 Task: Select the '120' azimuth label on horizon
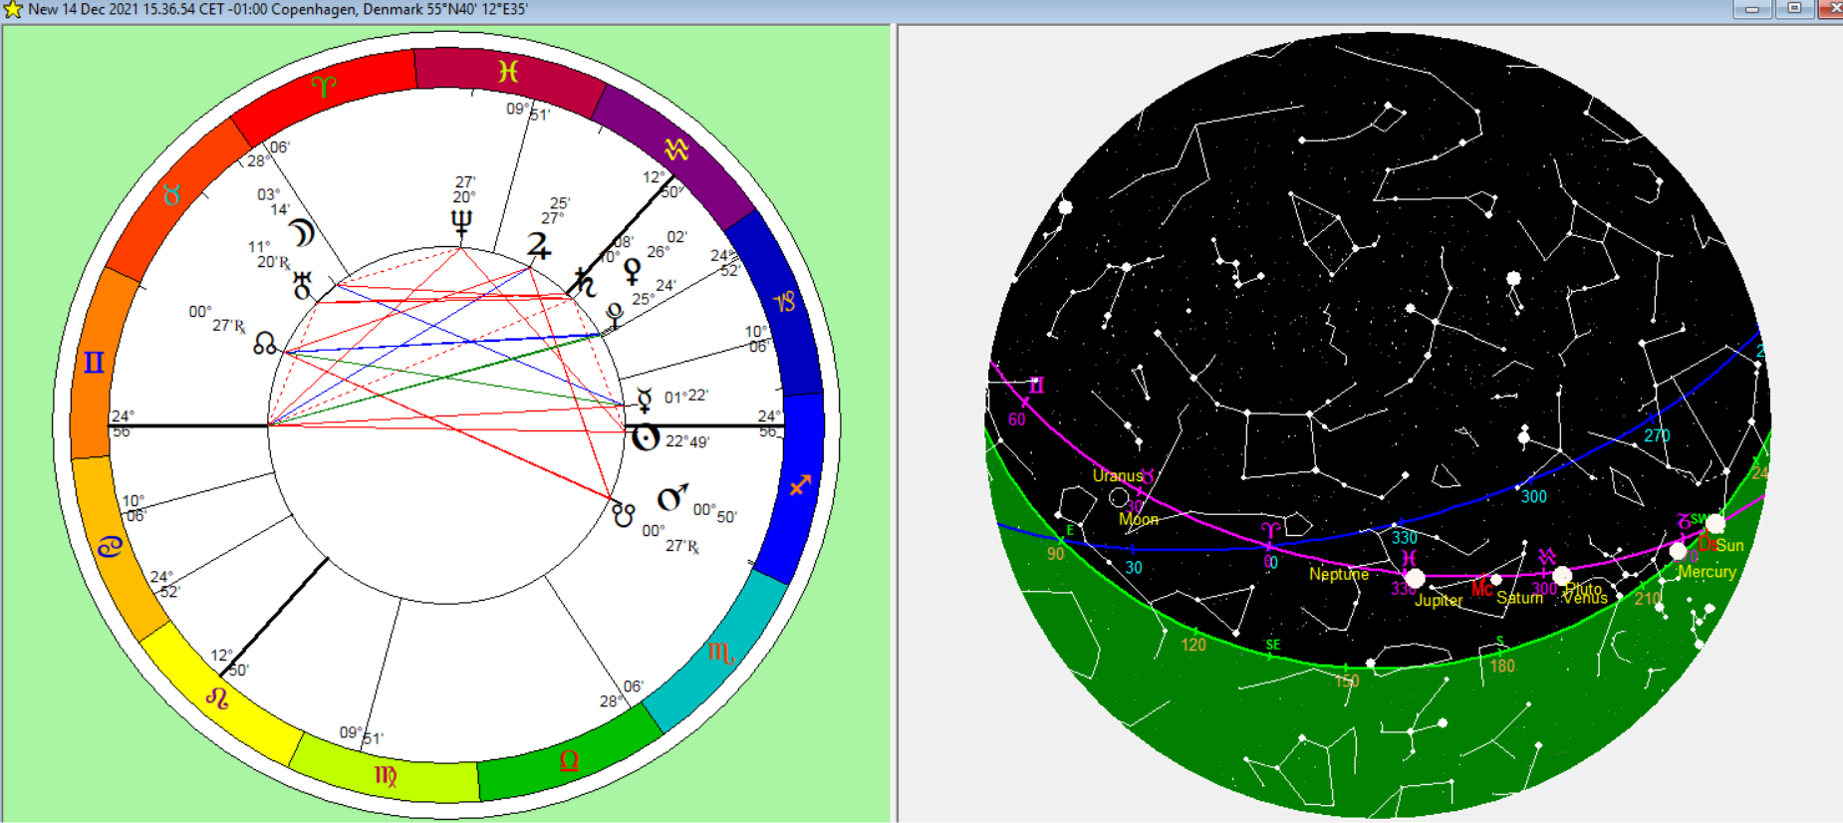(1193, 645)
